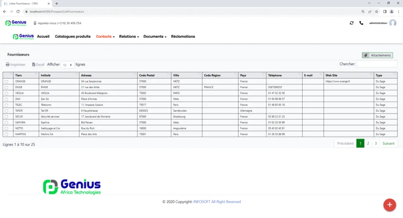Click the browser address bar URL
403x218 pixels.
pyautogui.click(x=57, y=11)
